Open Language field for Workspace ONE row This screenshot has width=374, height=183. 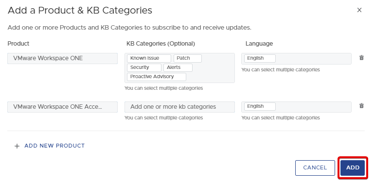(x=296, y=59)
